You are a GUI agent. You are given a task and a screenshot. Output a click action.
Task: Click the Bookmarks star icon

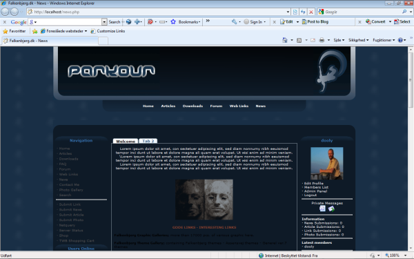173,22
